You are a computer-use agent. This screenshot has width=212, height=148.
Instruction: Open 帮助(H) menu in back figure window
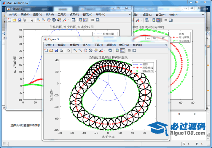[x=174, y=15]
